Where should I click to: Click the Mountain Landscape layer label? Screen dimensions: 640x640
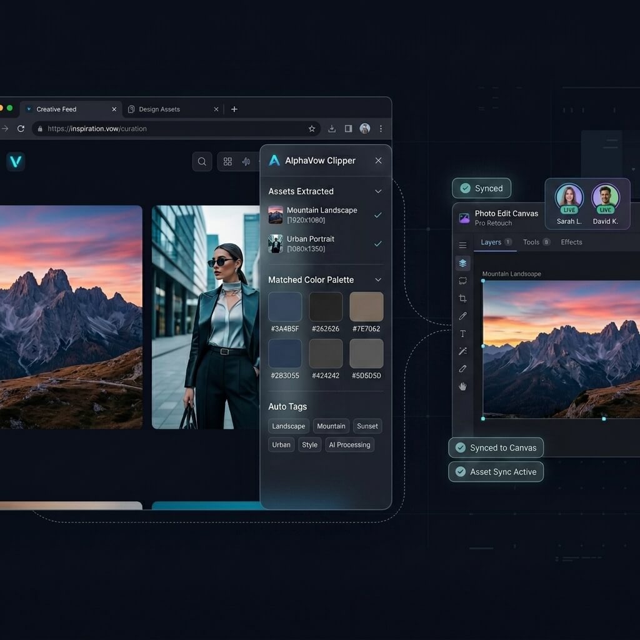pos(511,274)
